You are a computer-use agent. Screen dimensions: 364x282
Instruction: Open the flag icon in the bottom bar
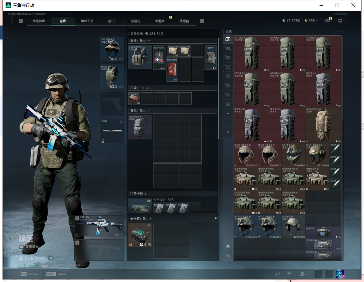coord(289,274)
